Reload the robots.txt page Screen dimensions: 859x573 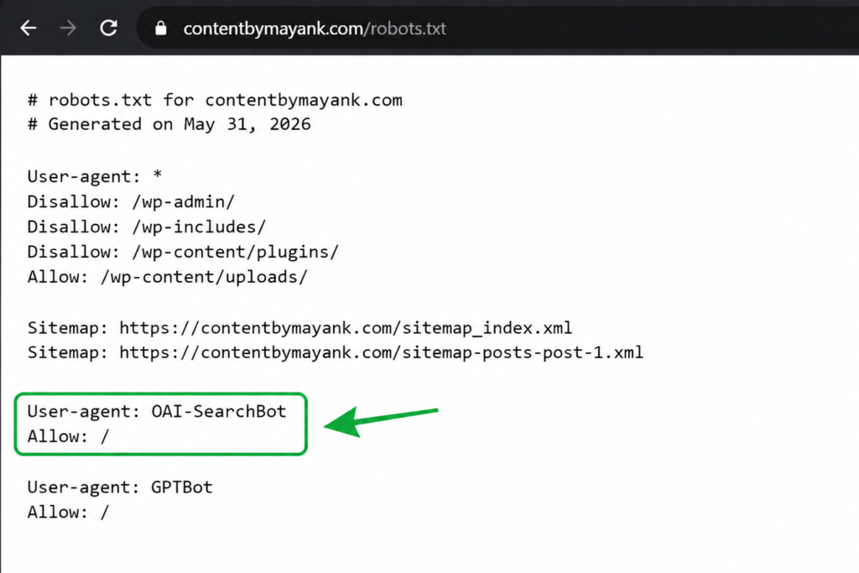coord(108,28)
